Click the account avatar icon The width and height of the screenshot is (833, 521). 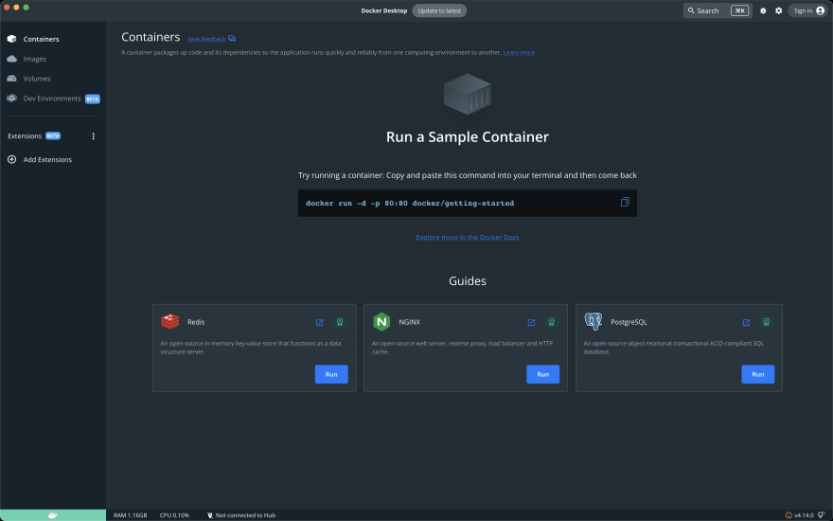821,10
